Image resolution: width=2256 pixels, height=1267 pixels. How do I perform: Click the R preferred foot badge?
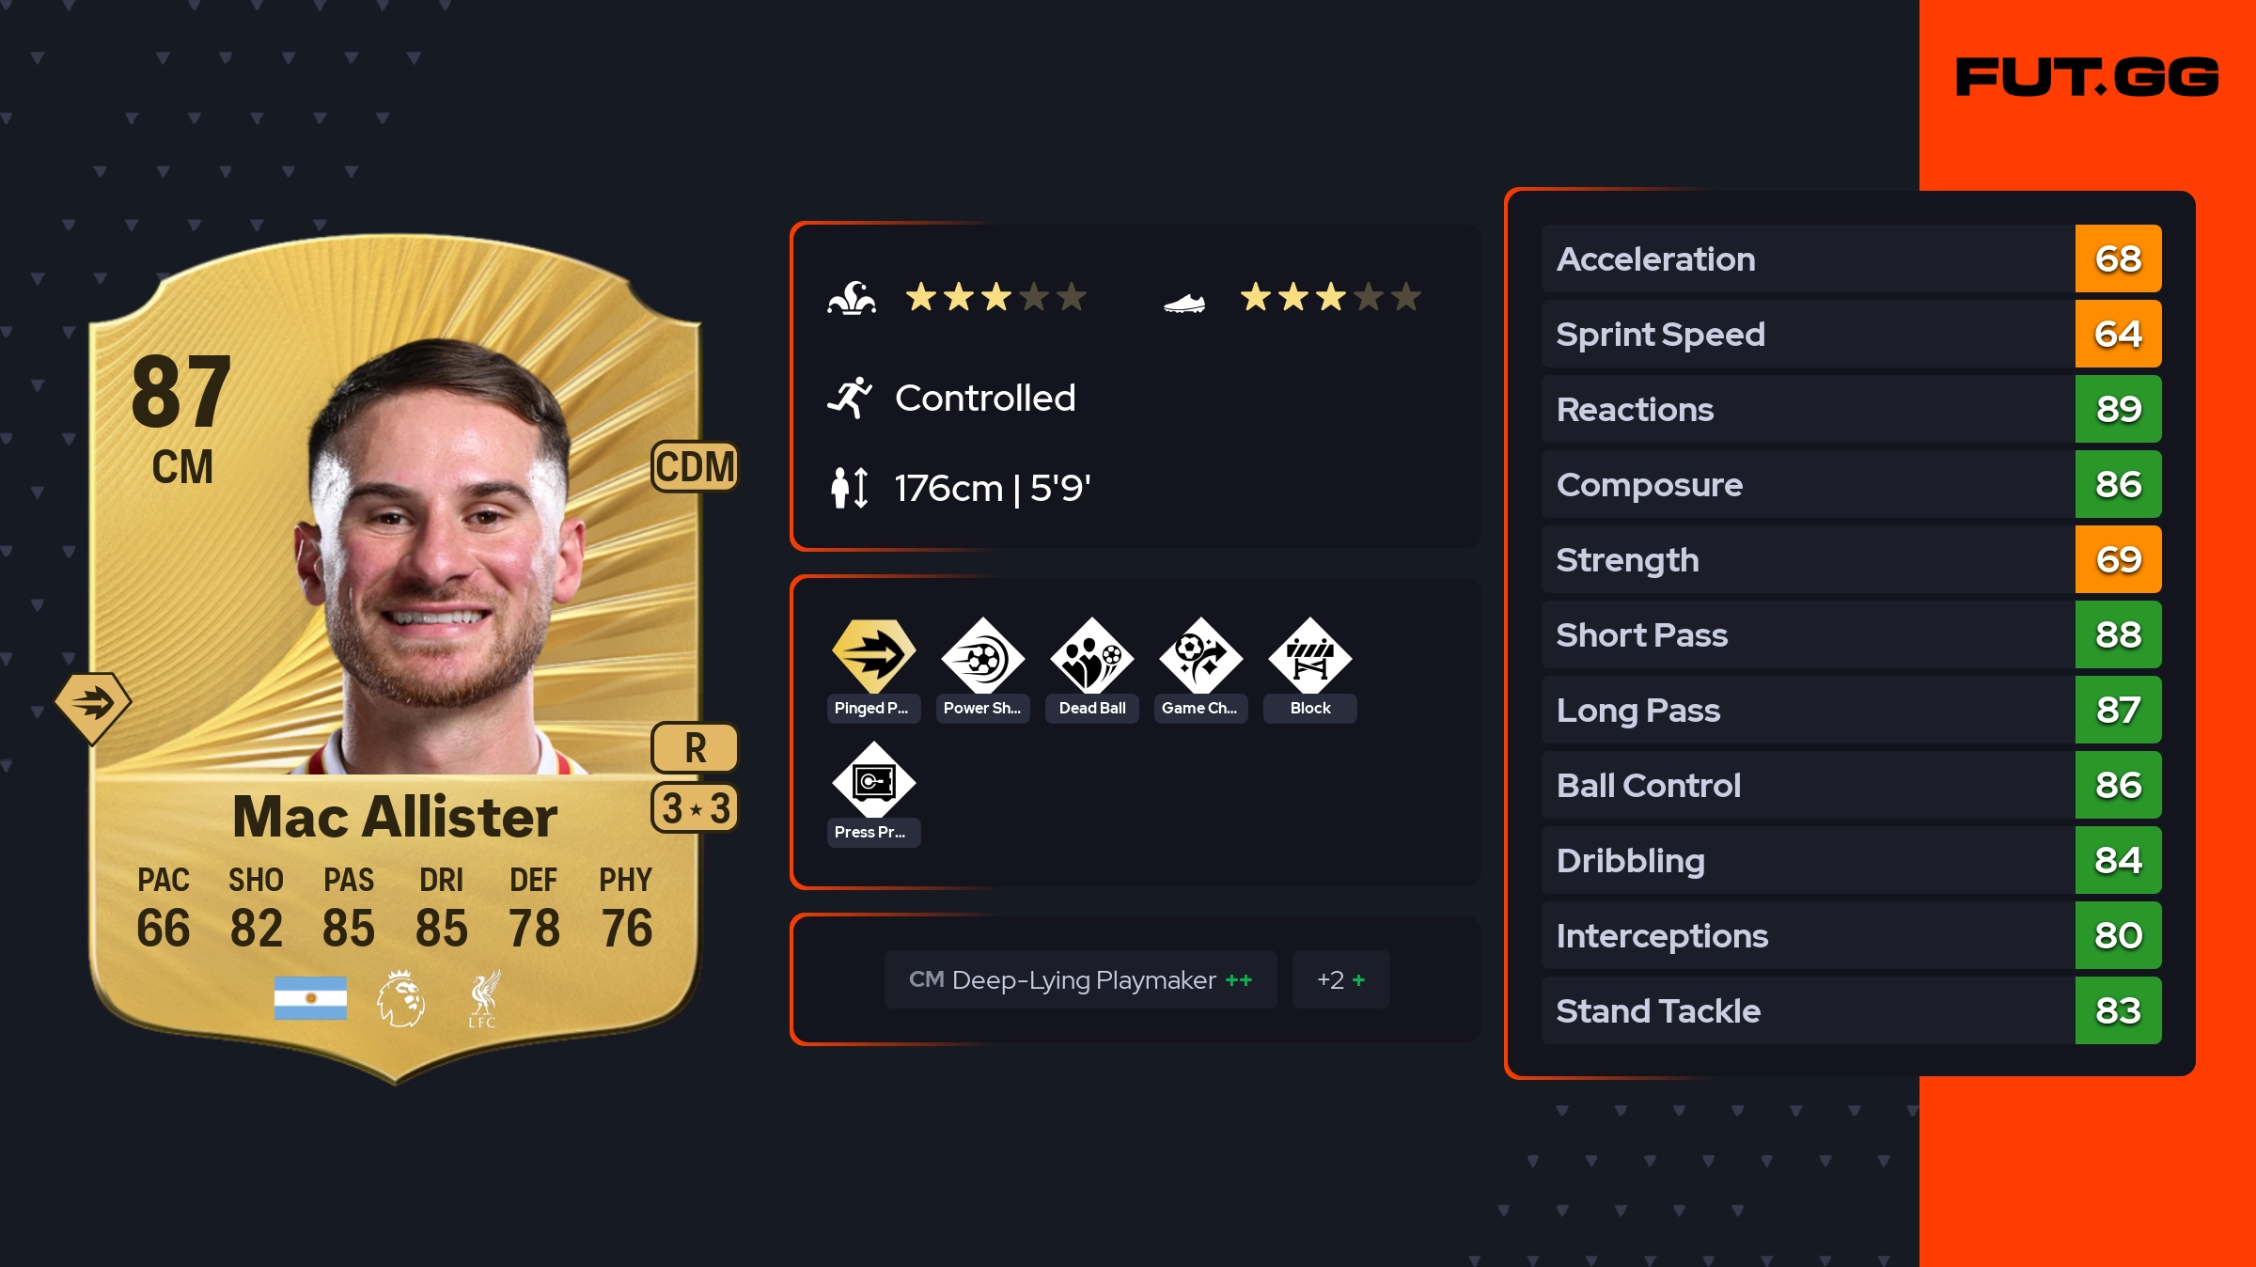[x=695, y=748]
